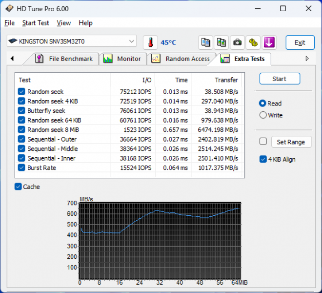The height and width of the screenshot is (293, 322).
Task: Switch to the File Benchmark tab
Action: point(64,59)
